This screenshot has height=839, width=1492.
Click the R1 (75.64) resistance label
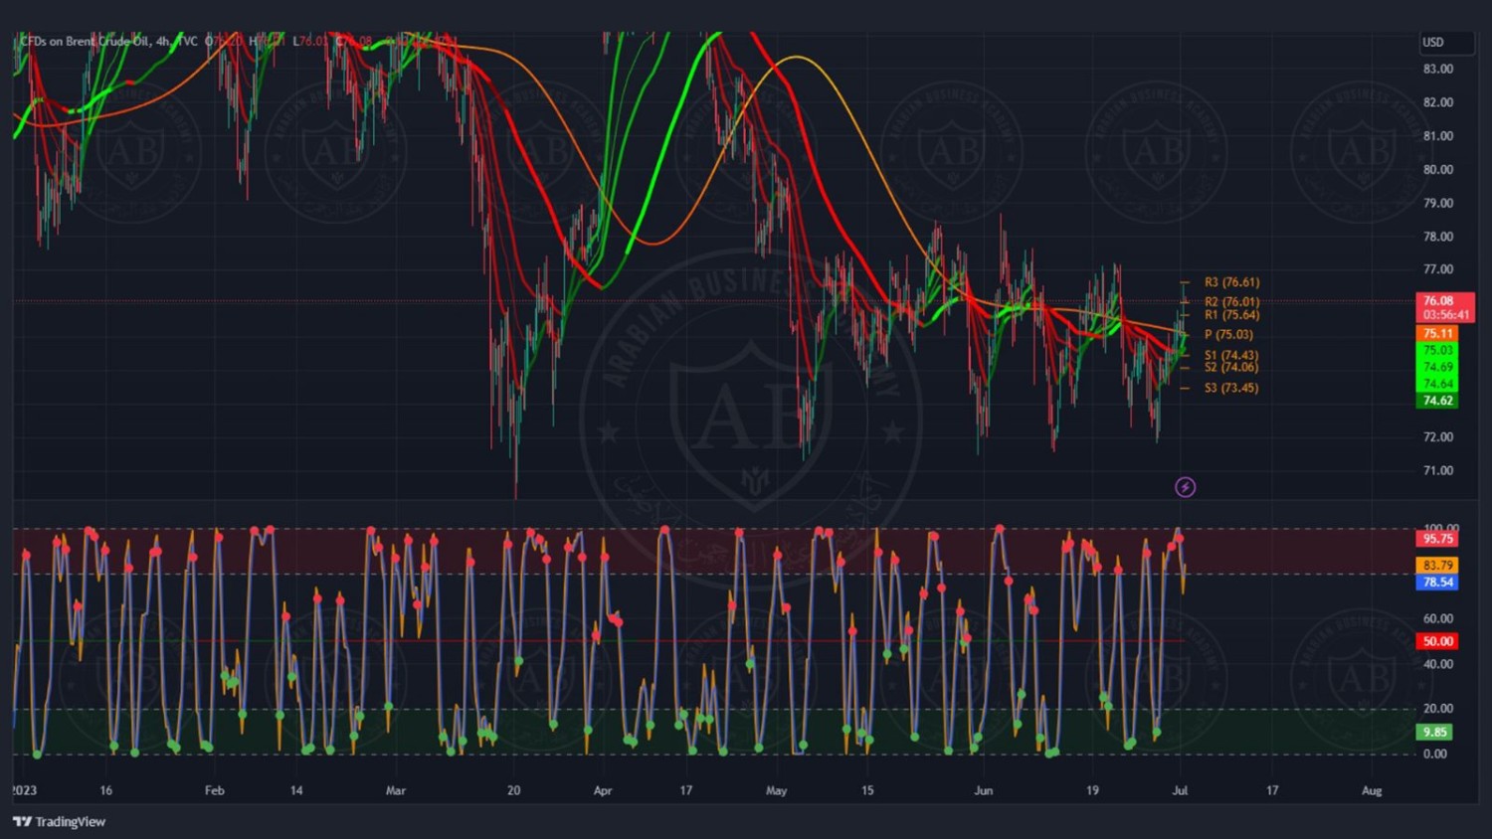[x=1231, y=315]
